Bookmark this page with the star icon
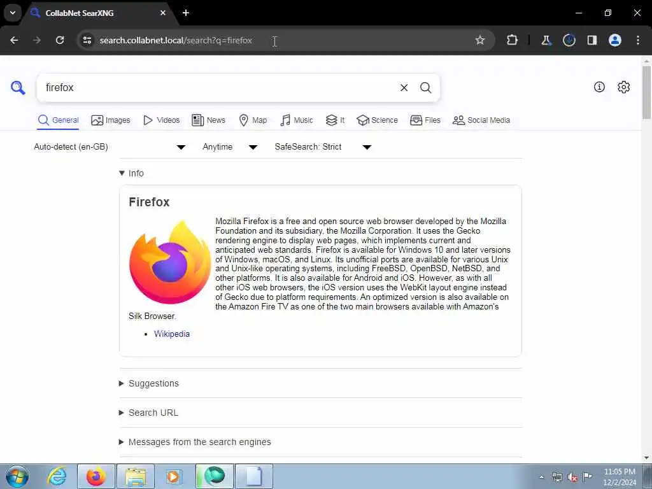Screen dimensions: 652x489 [480, 40]
